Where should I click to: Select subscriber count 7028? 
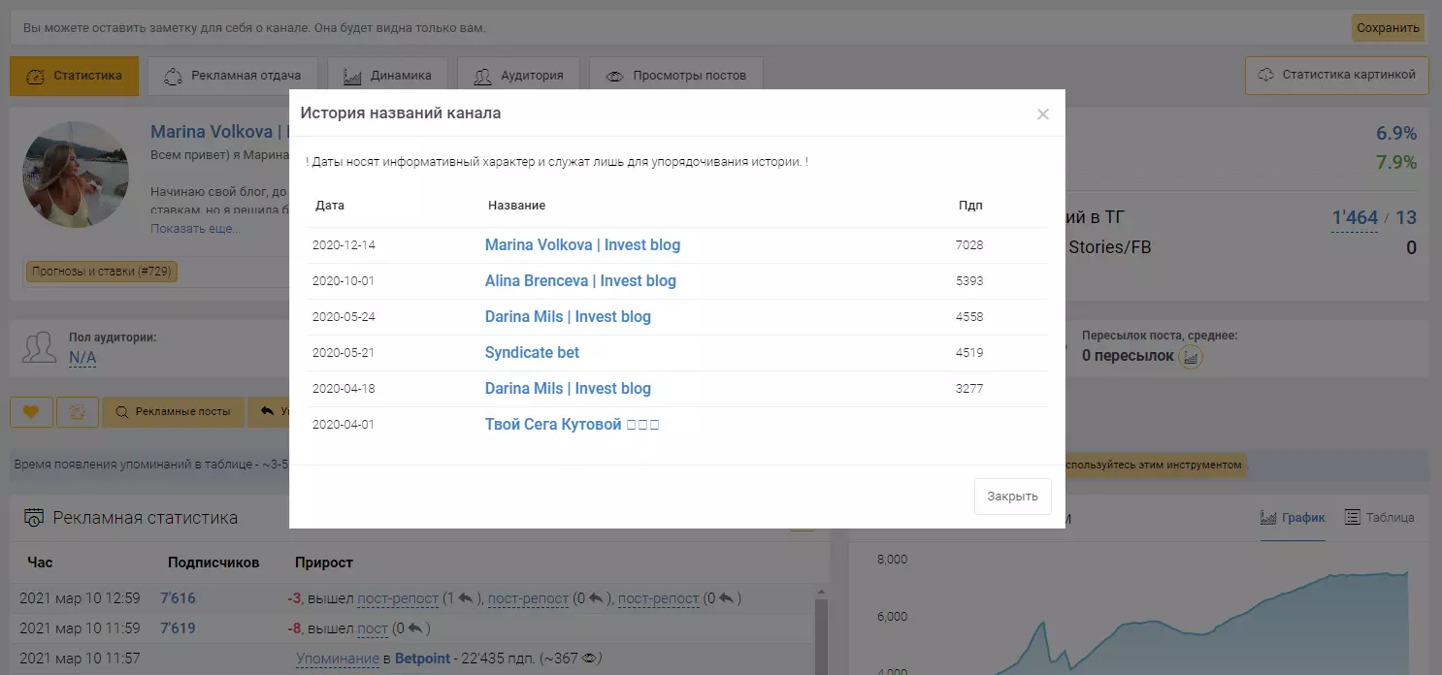(969, 245)
